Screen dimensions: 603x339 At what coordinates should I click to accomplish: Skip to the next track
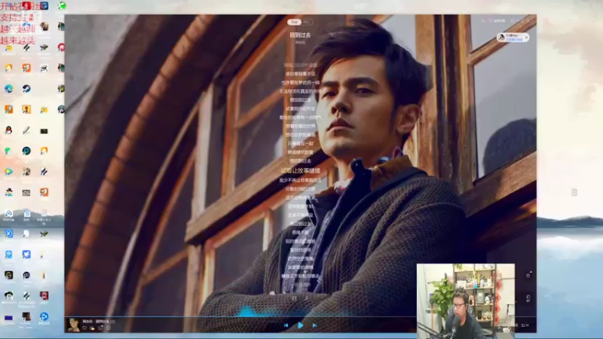pos(314,325)
